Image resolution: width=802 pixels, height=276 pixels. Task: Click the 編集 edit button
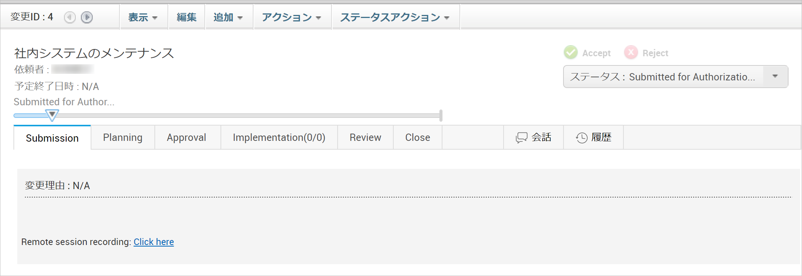pos(187,17)
